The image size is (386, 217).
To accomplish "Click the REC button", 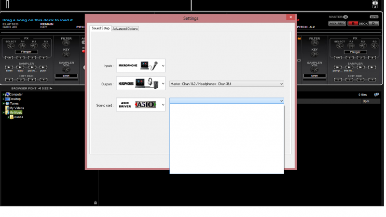I will coord(341,23).
